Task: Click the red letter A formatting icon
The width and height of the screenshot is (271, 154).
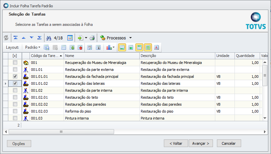Action: click(157, 47)
